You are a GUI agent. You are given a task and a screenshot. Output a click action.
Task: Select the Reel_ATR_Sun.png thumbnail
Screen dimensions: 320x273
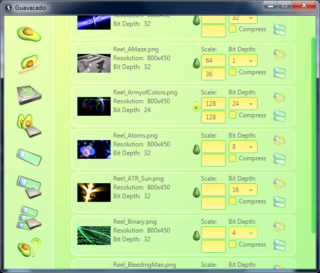94,193
